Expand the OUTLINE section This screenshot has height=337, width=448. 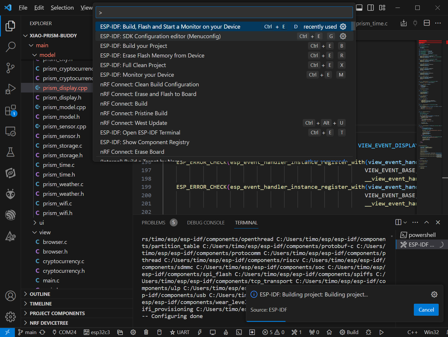click(x=40, y=294)
